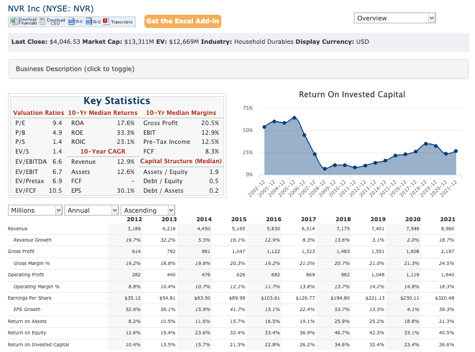Click the EV/EBITDA value 6.6
475x352 pixels.
click(x=57, y=161)
